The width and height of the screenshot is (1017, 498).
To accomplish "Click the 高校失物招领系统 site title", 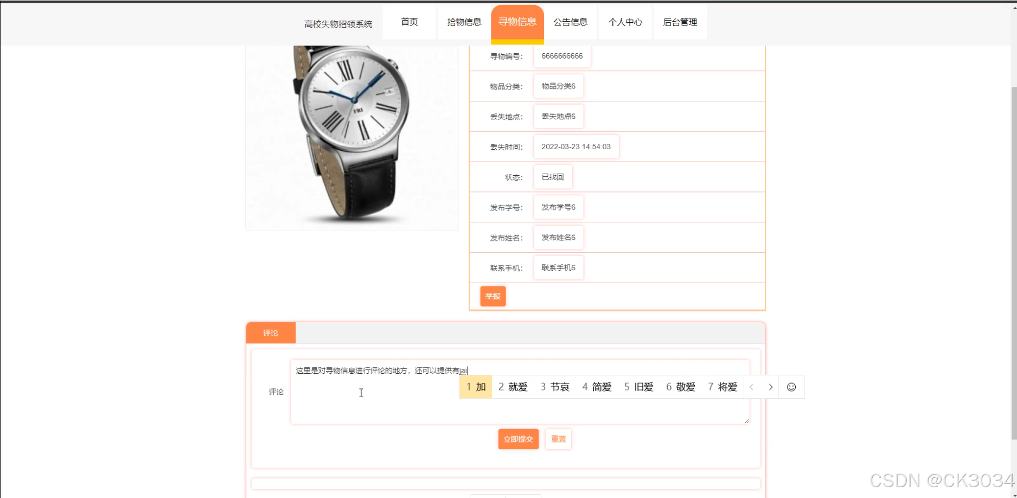I will 338,24.
